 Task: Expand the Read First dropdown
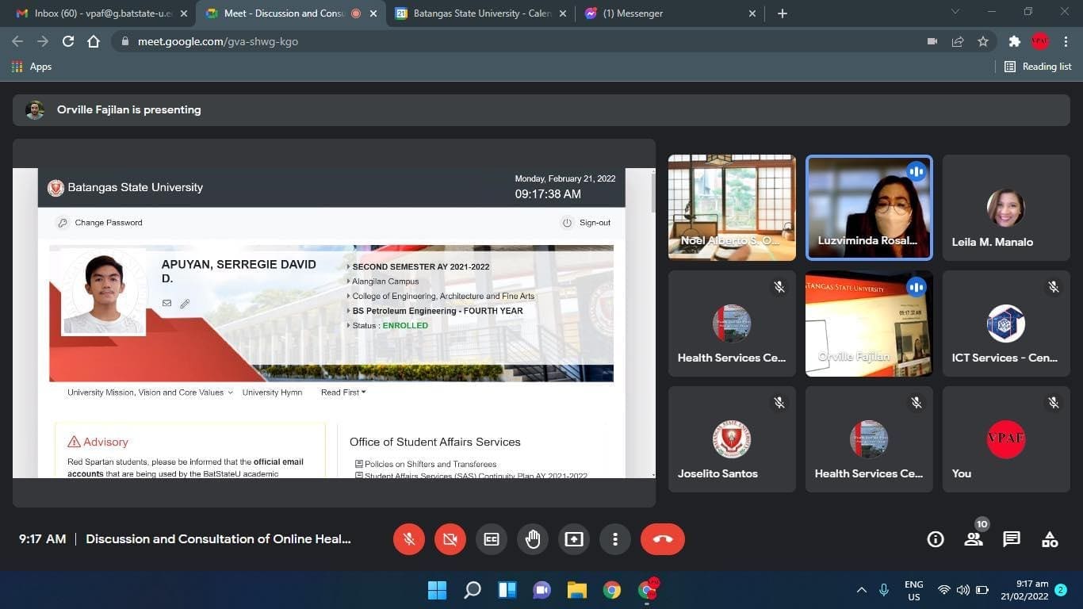tap(343, 393)
